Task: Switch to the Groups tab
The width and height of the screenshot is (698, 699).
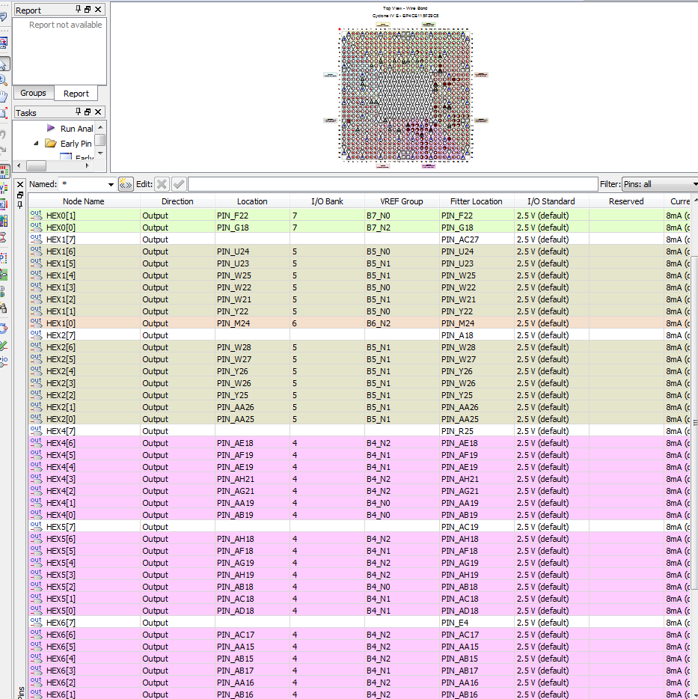Action: pos(33,94)
